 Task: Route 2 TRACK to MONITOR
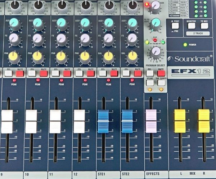coord(192,26)
